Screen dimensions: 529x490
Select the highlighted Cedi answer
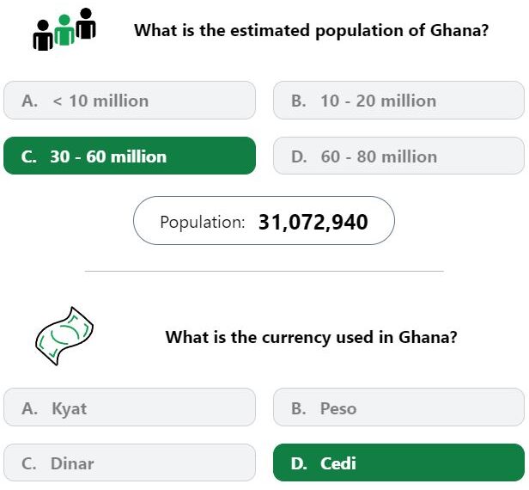coord(398,462)
